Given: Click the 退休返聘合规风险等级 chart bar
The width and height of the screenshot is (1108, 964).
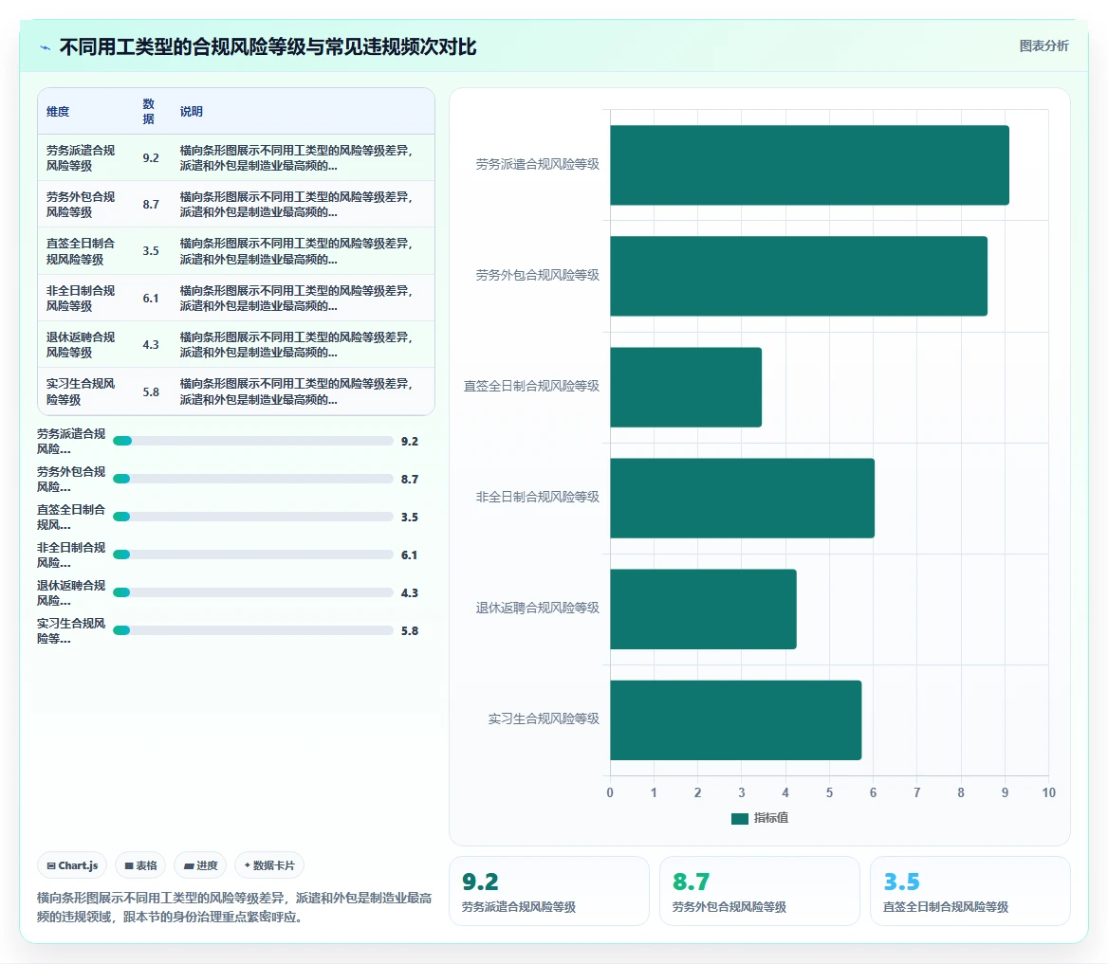Looking at the screenshot, I should pos(703,609).
